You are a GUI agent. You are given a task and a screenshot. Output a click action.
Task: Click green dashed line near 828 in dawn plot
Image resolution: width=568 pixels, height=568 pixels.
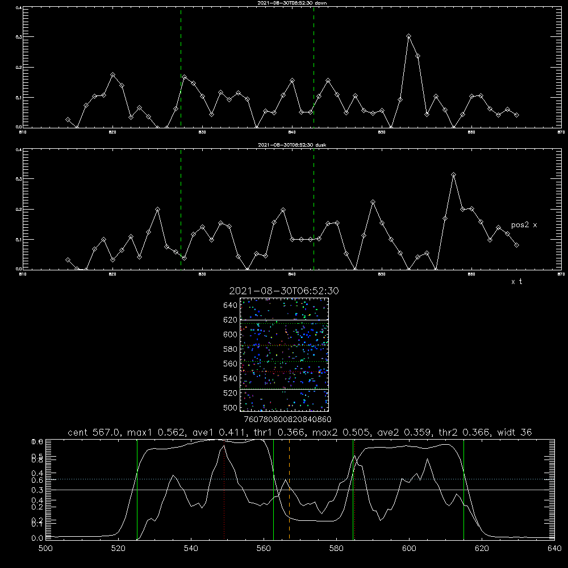click(181, 68)
